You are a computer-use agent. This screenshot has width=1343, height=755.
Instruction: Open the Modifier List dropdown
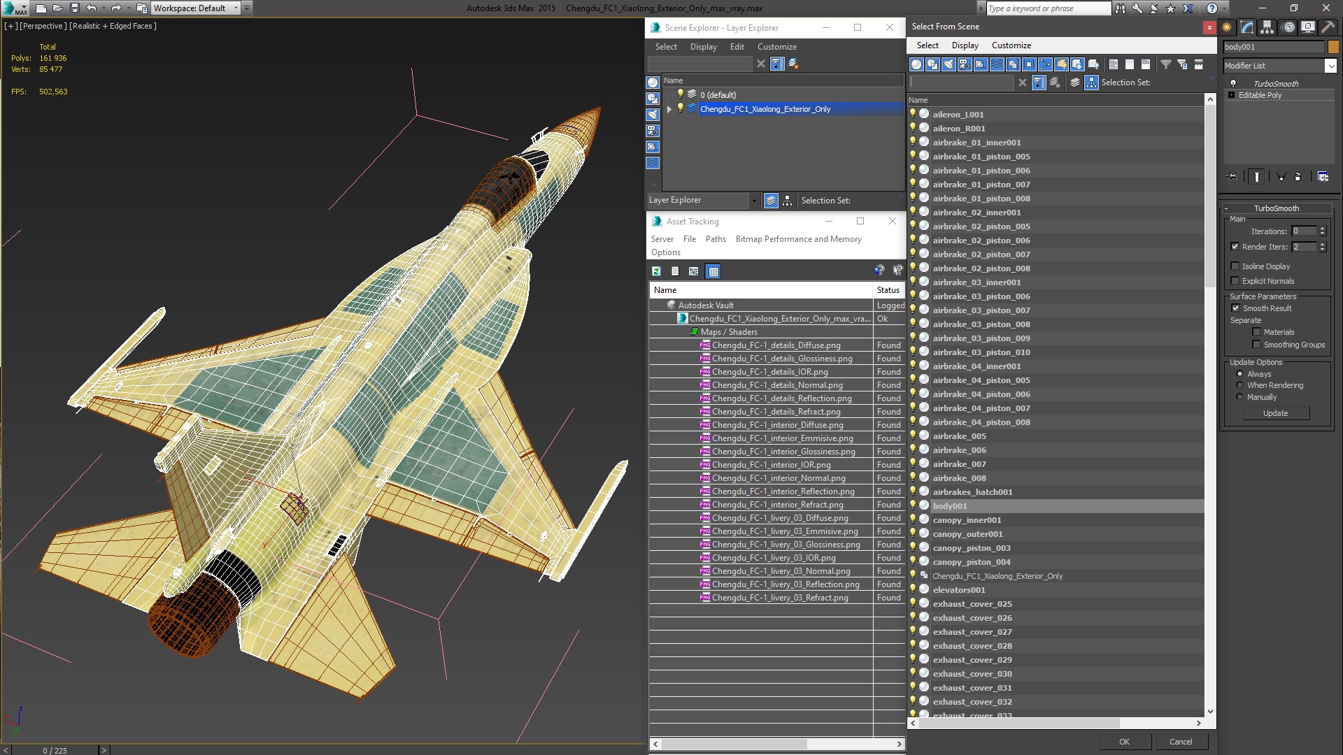coord(1330,66)
